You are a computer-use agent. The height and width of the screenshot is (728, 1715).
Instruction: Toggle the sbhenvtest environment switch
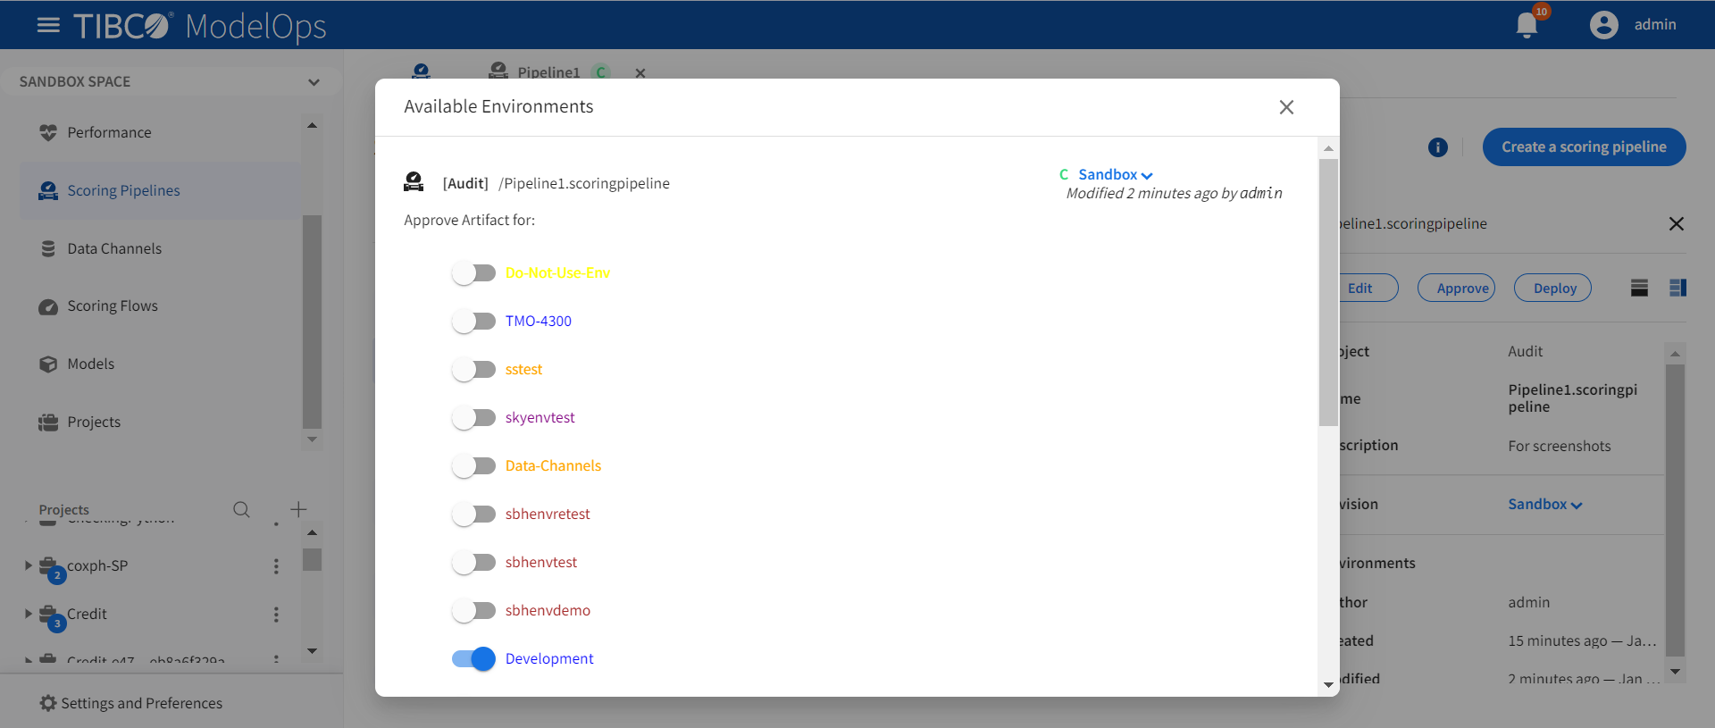pyautogui.click(x=473, y=563)
